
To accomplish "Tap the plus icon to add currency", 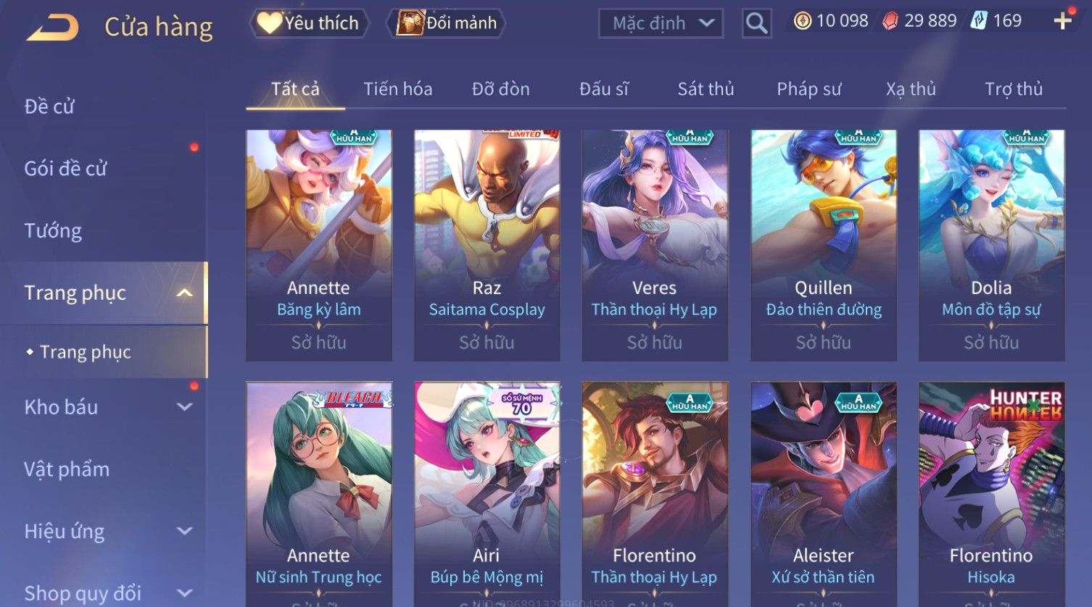I will (x=1062, y=21).
